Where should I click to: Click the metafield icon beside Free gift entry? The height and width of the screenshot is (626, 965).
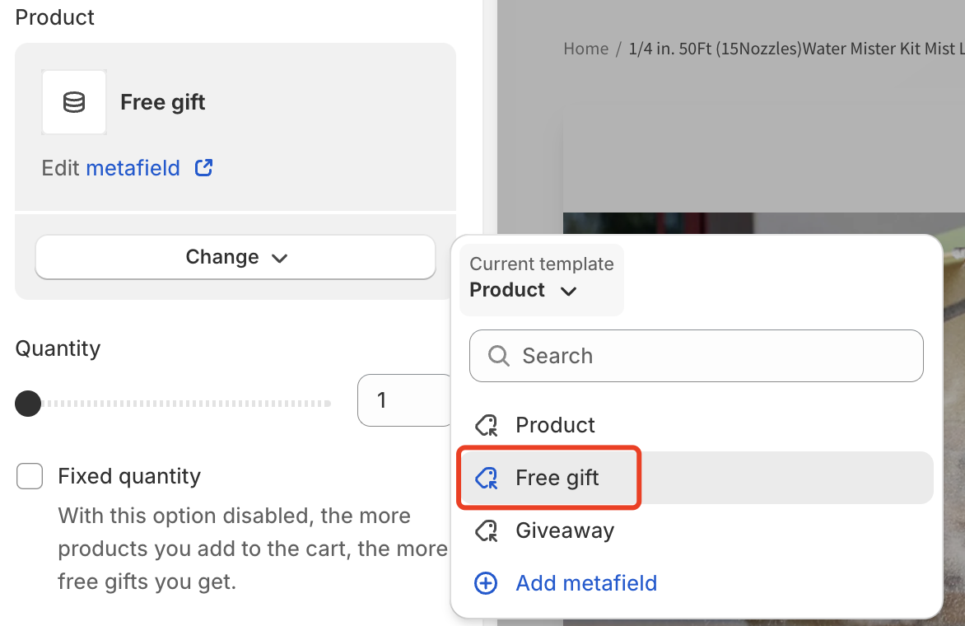(x=486, y=478)
